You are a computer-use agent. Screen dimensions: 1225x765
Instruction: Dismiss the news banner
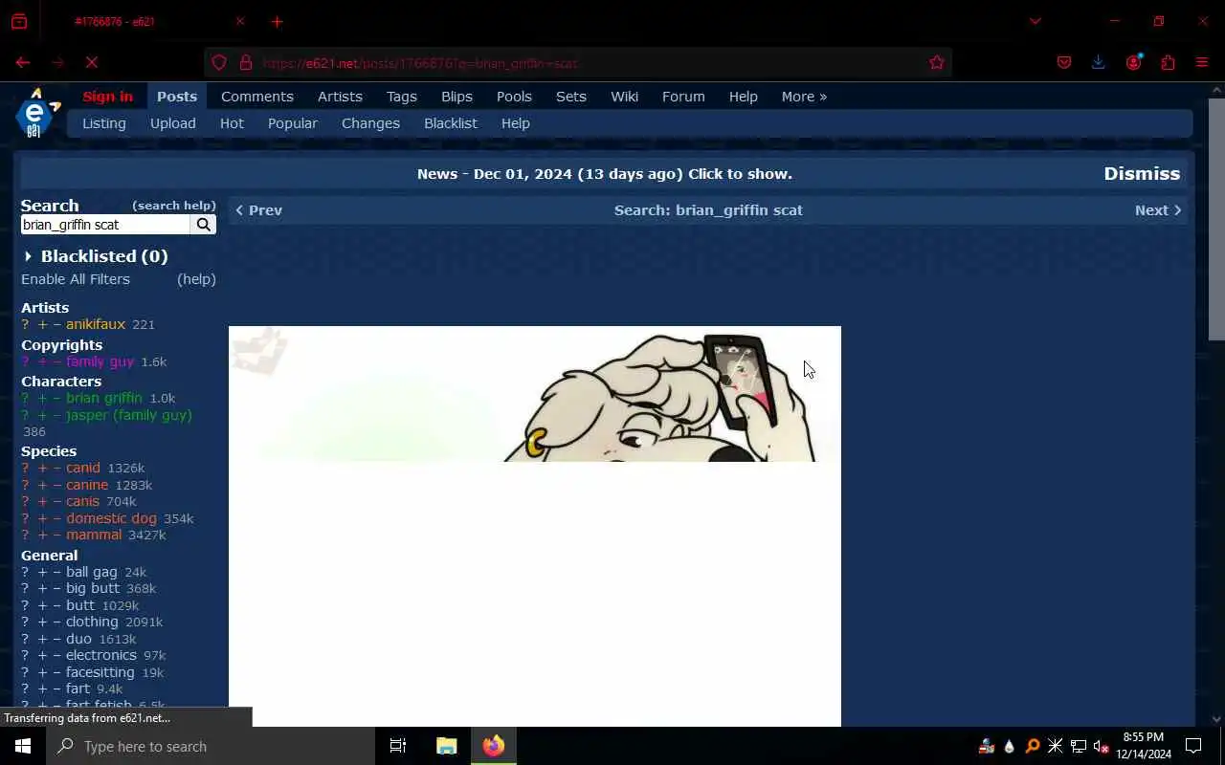click(1142, 174)
